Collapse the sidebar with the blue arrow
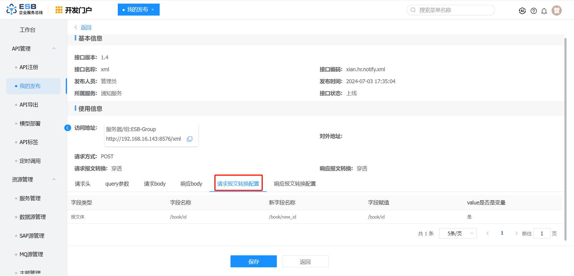This screenshot has width=574, height=276. pos(68,128)
